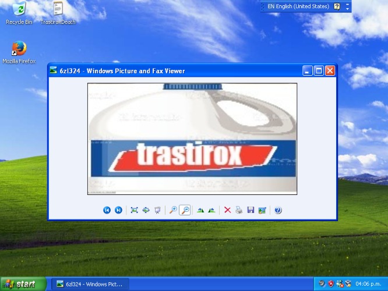Rotate the image clockwise
Viewport: 388px width, 291px height.
[200, 210]
